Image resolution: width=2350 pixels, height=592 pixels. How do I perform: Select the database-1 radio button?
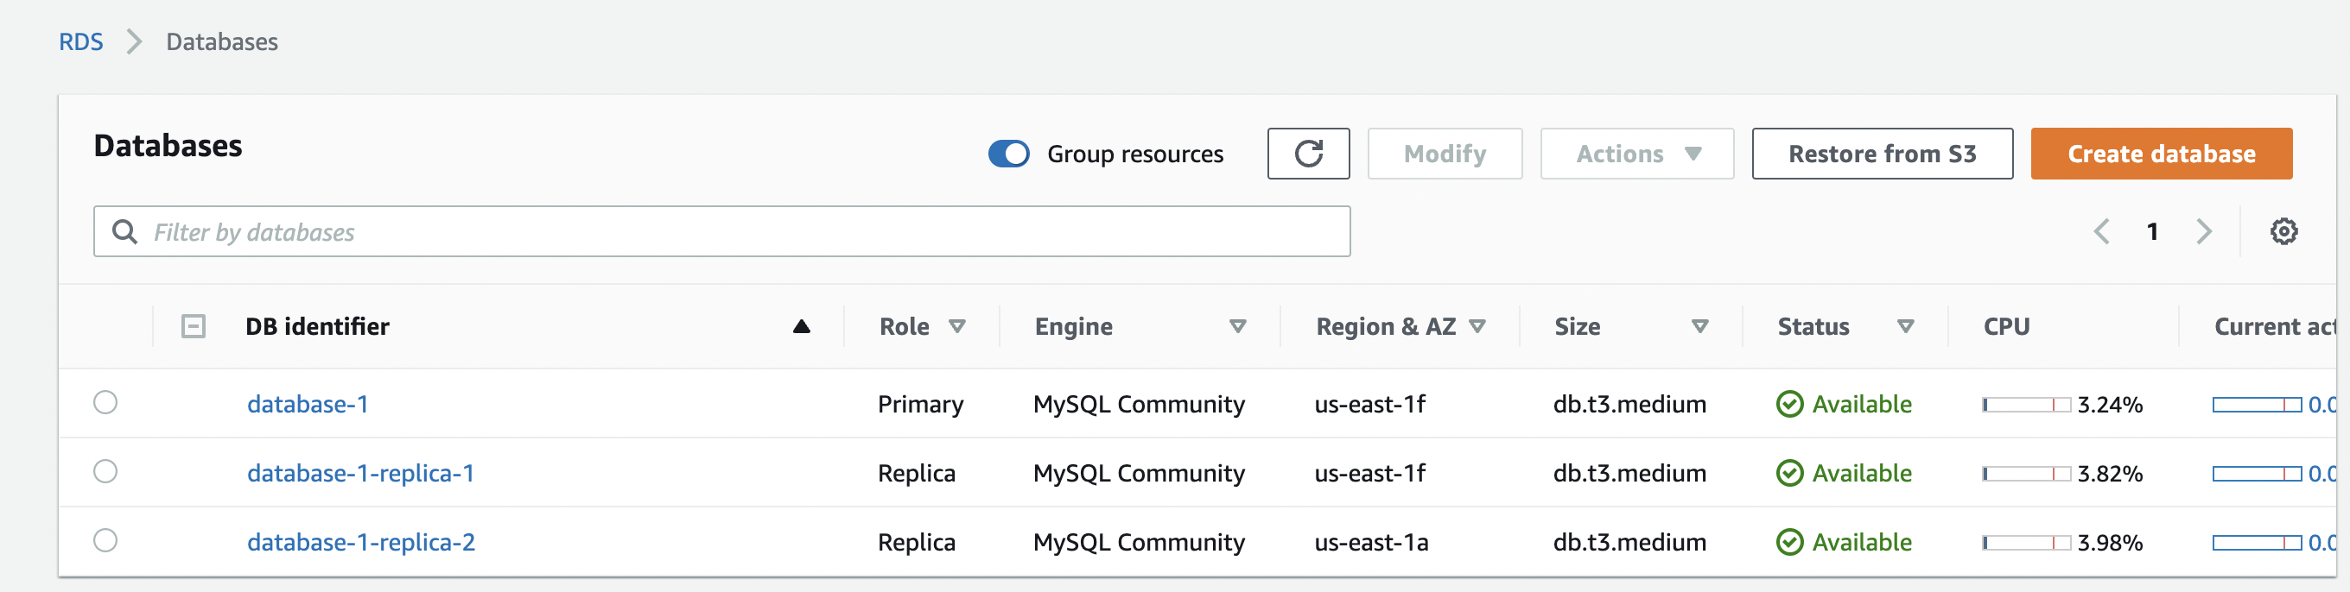(105, 402)
